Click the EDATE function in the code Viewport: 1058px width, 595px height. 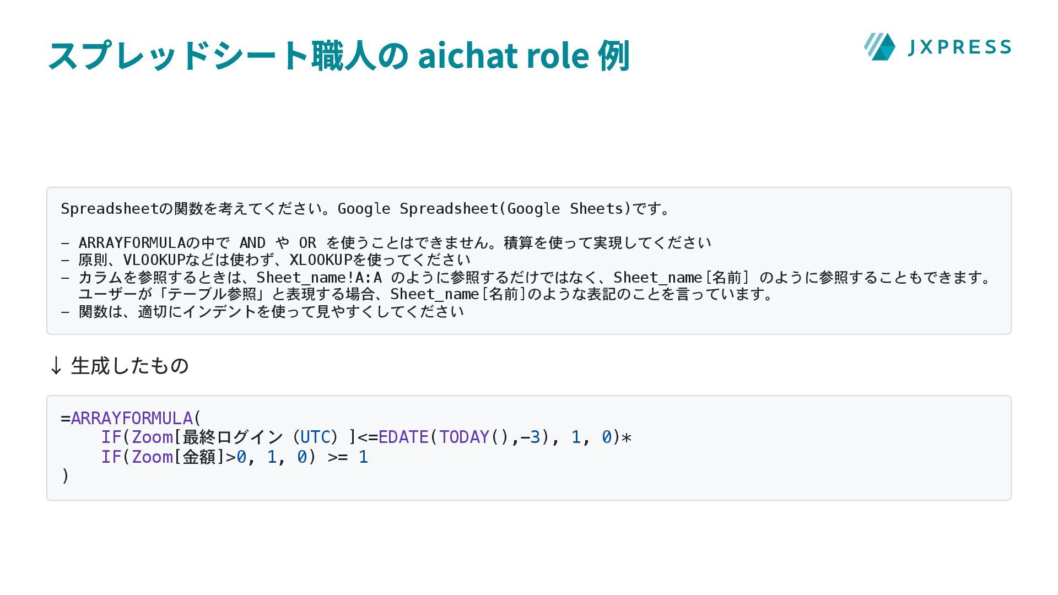(403, 437)
